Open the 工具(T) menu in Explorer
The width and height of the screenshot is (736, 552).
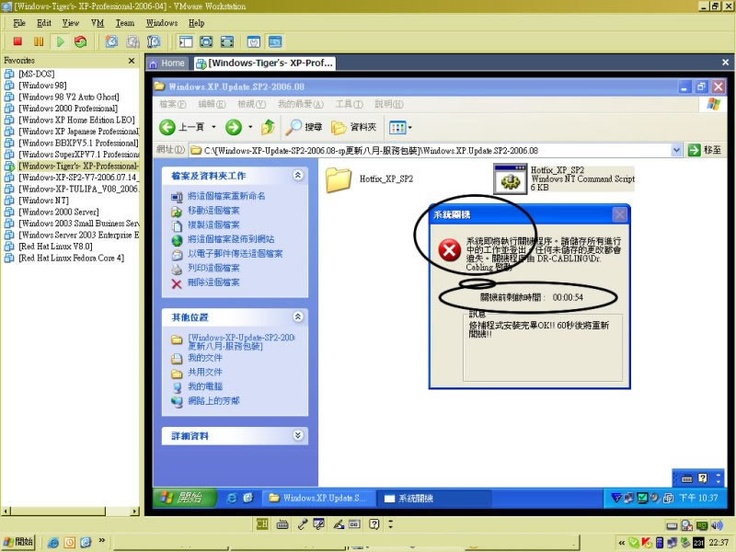[349, 104]
